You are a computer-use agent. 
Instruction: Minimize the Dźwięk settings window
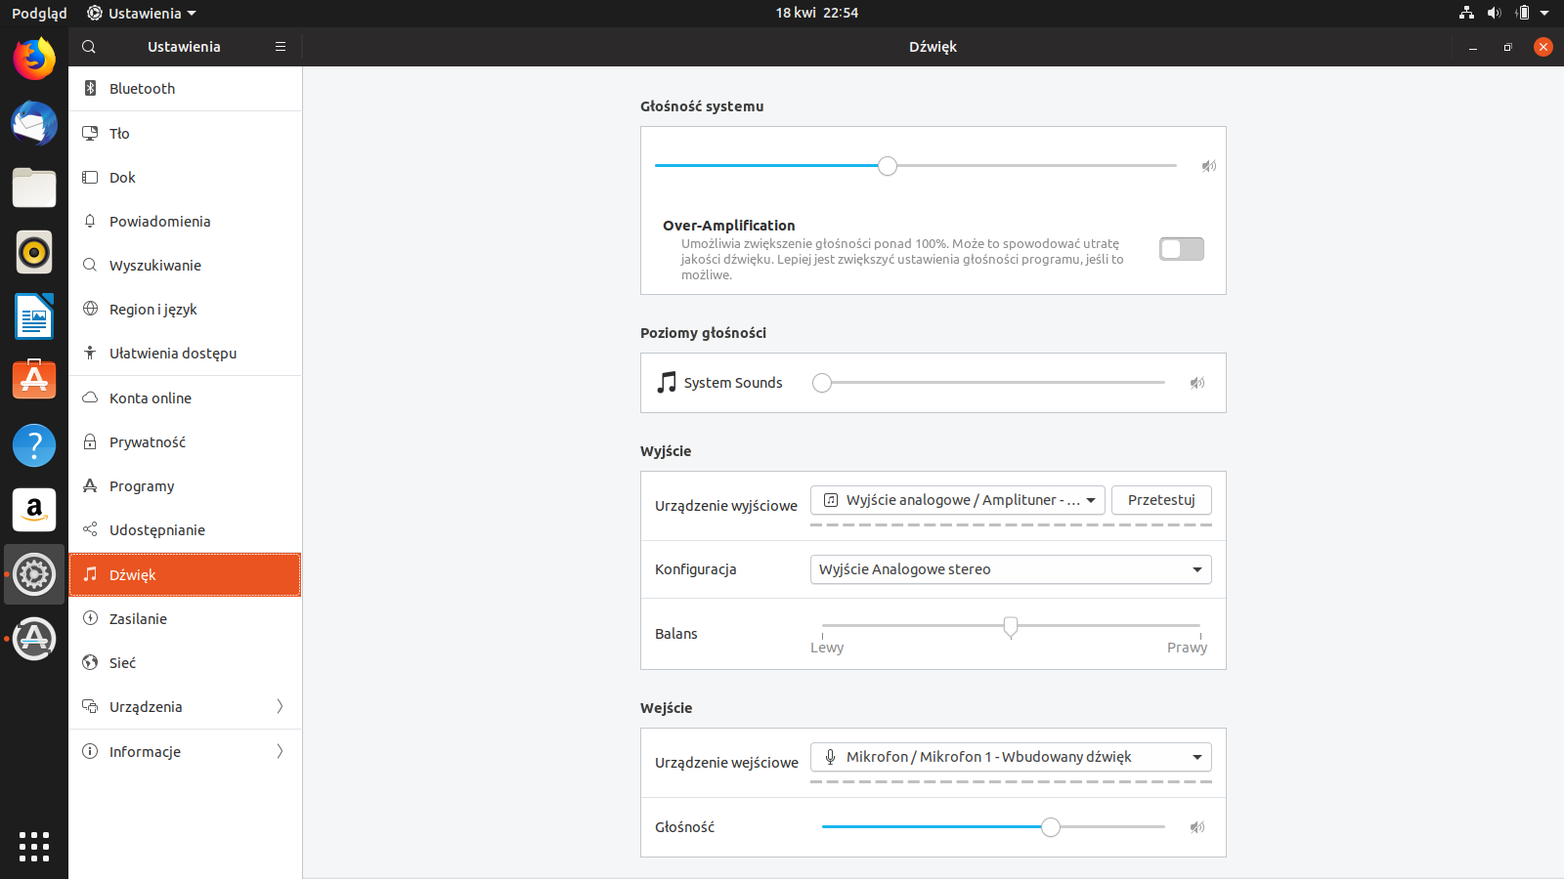(x=1473, y=47)
